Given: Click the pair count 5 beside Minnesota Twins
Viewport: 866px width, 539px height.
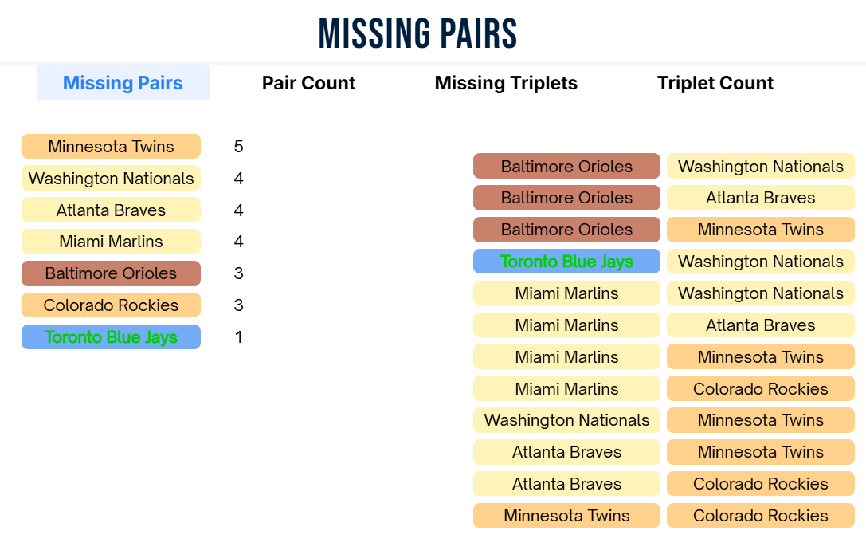Looking at the screenshot, I should tap(237, 147).
